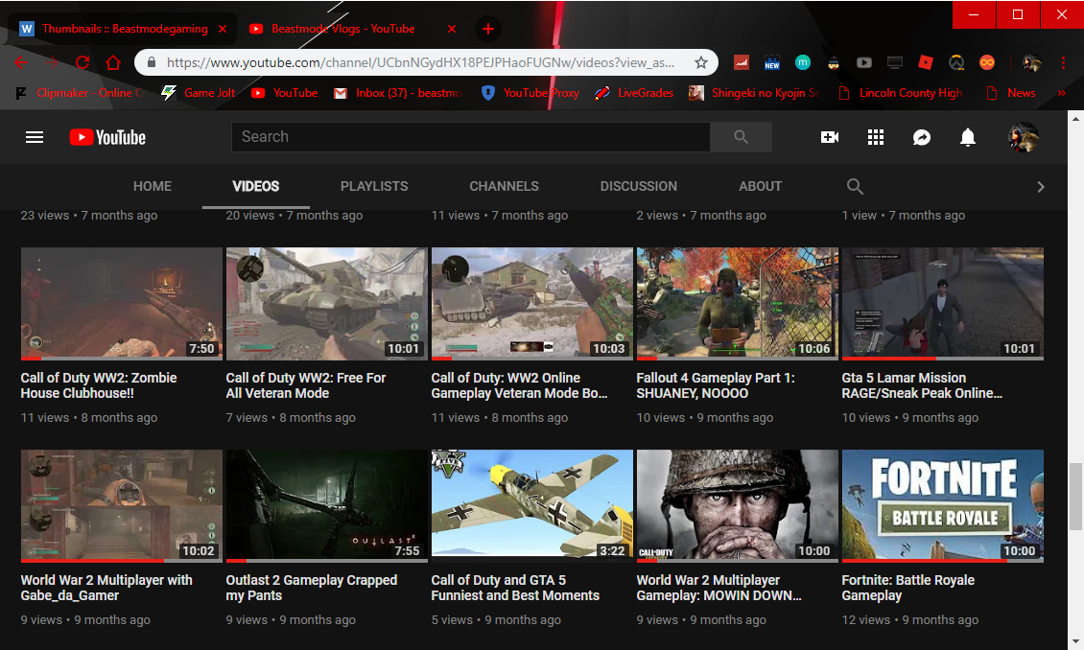
Task: Open the monitor extension icon
Action: 895,63
